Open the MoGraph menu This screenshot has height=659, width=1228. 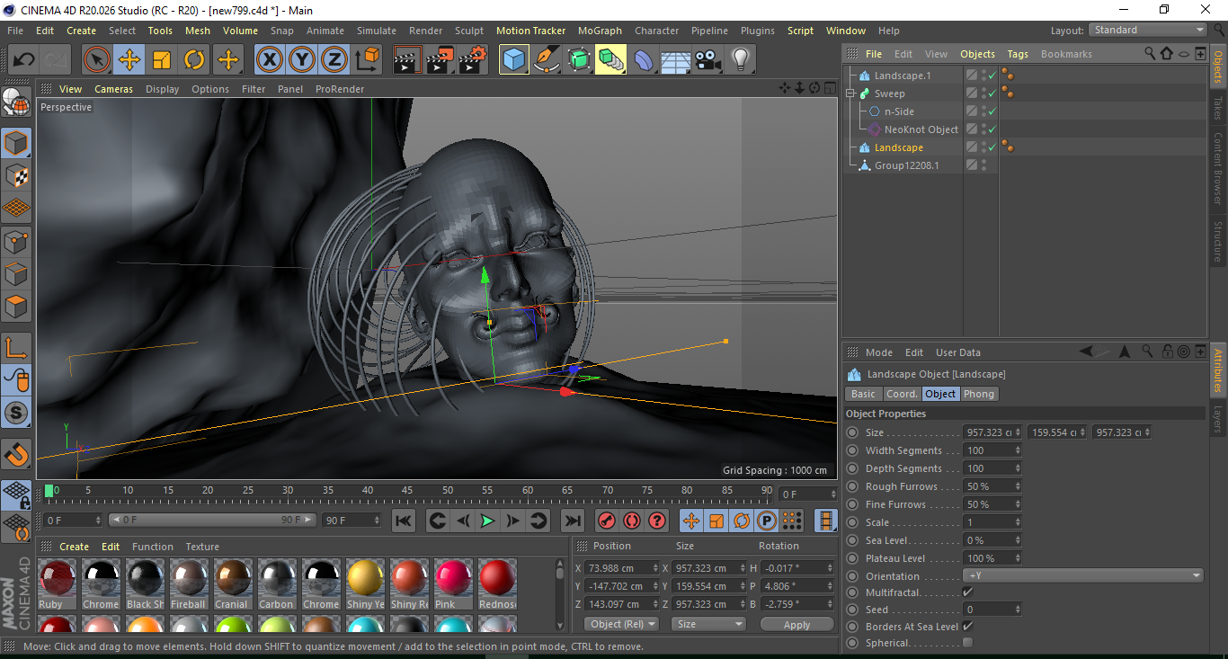coord(600,31)
